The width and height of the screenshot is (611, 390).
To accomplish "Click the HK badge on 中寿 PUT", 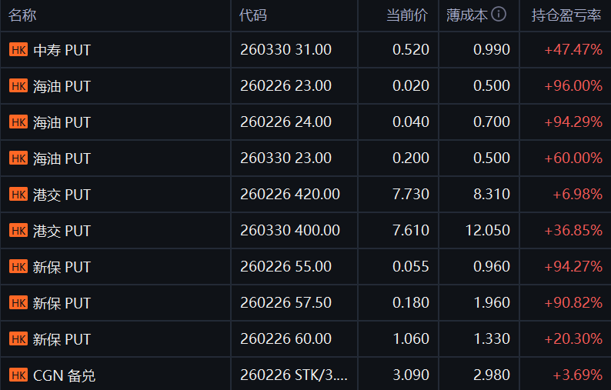I will tap(18, 50).
